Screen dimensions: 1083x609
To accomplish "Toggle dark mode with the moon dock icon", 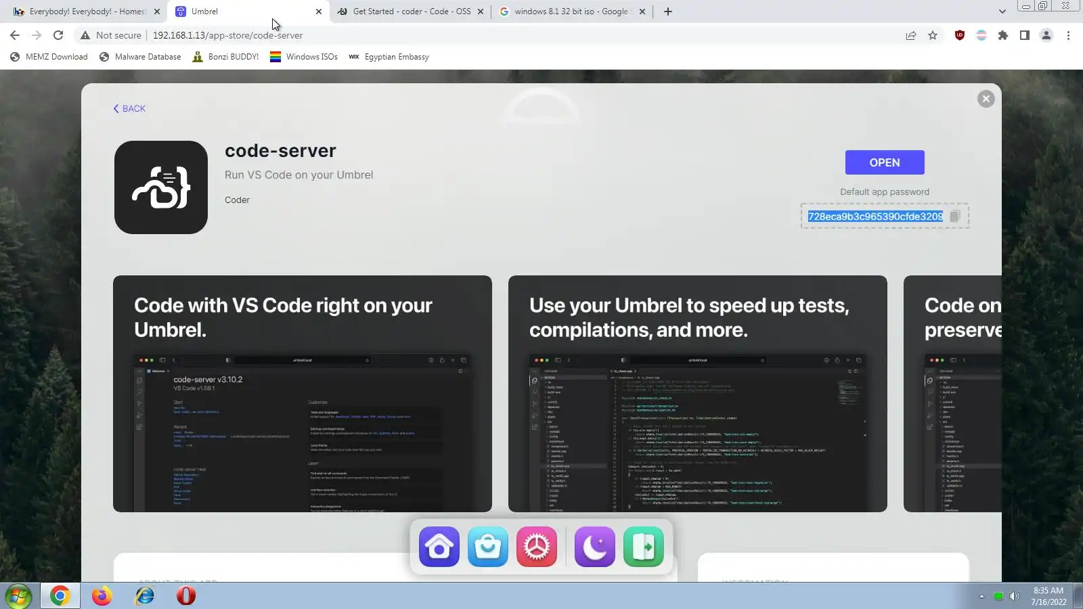I will [595, 547].
